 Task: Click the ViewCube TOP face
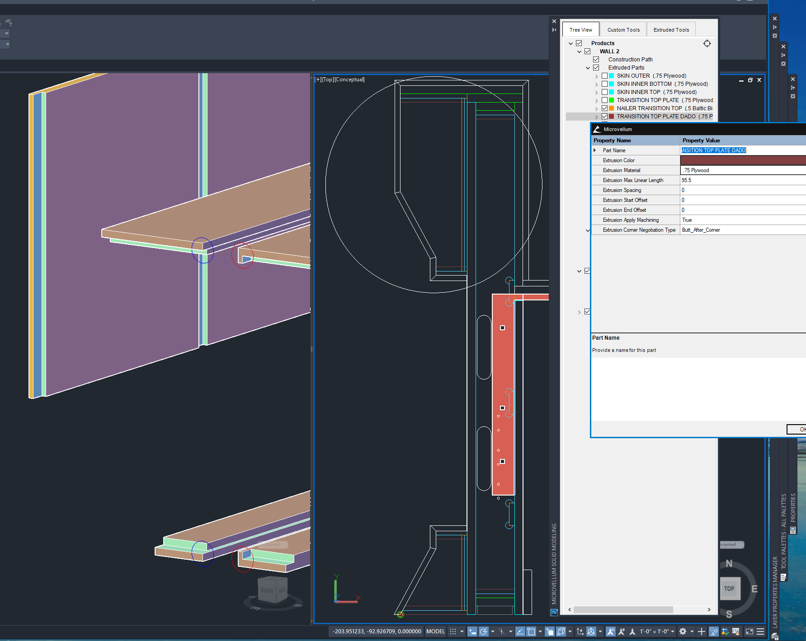[x=729, y=589]
